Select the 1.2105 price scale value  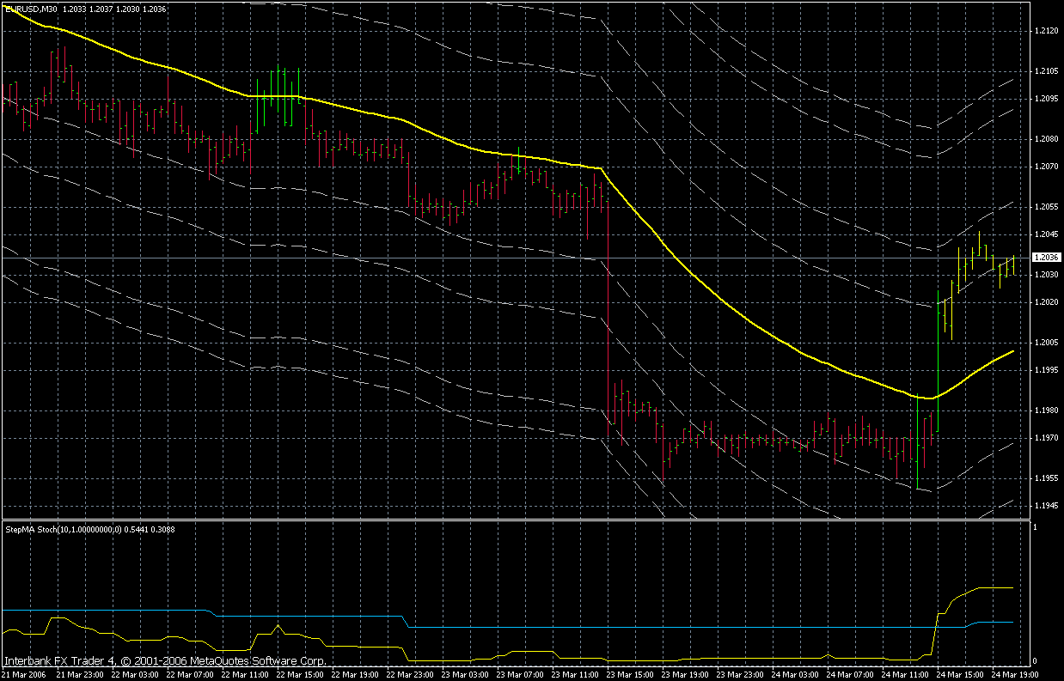(x=1046, y=71)
